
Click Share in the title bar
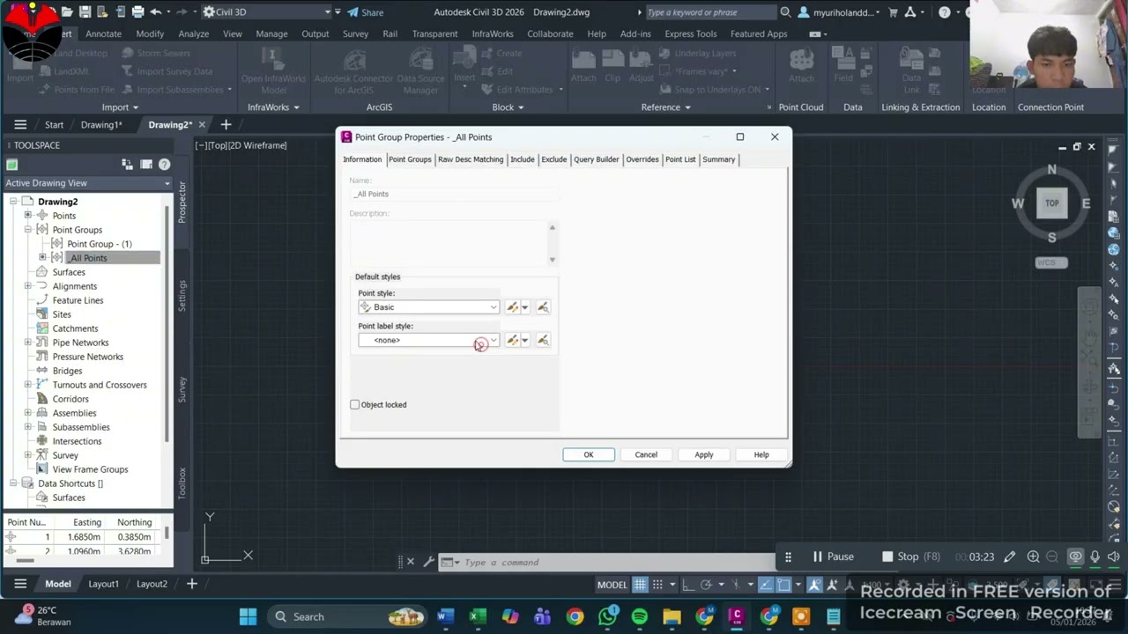pos(365,12)
